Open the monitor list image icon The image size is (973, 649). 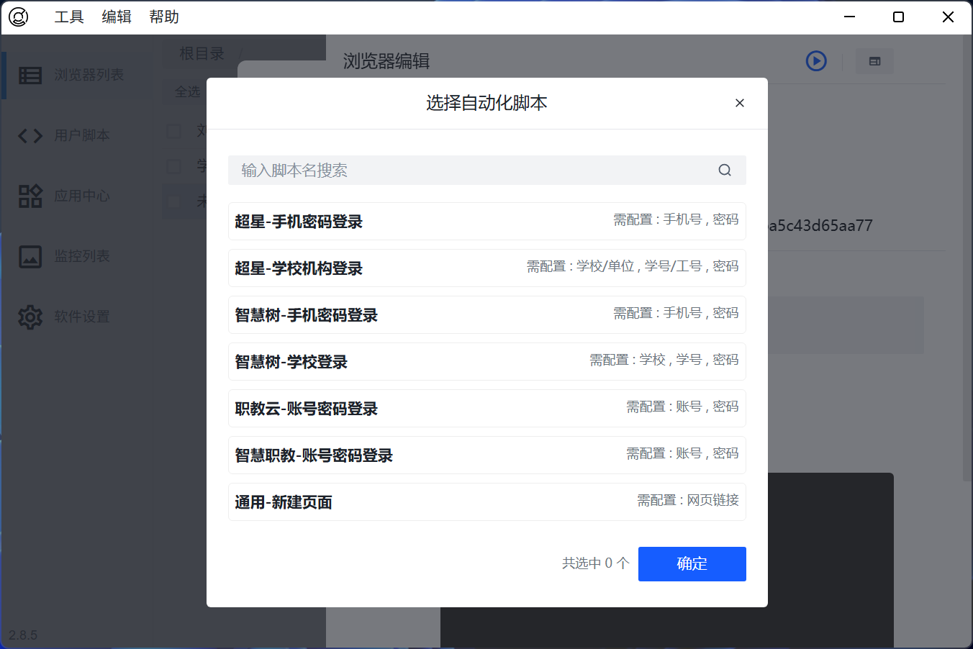[30, 256]
